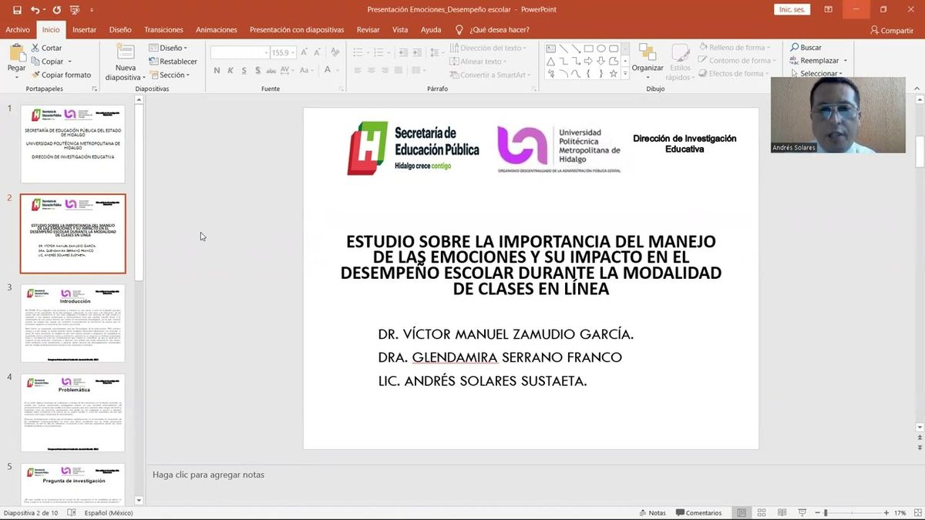
Task: Click Compartir share button
Action: (x=892, y=30)
